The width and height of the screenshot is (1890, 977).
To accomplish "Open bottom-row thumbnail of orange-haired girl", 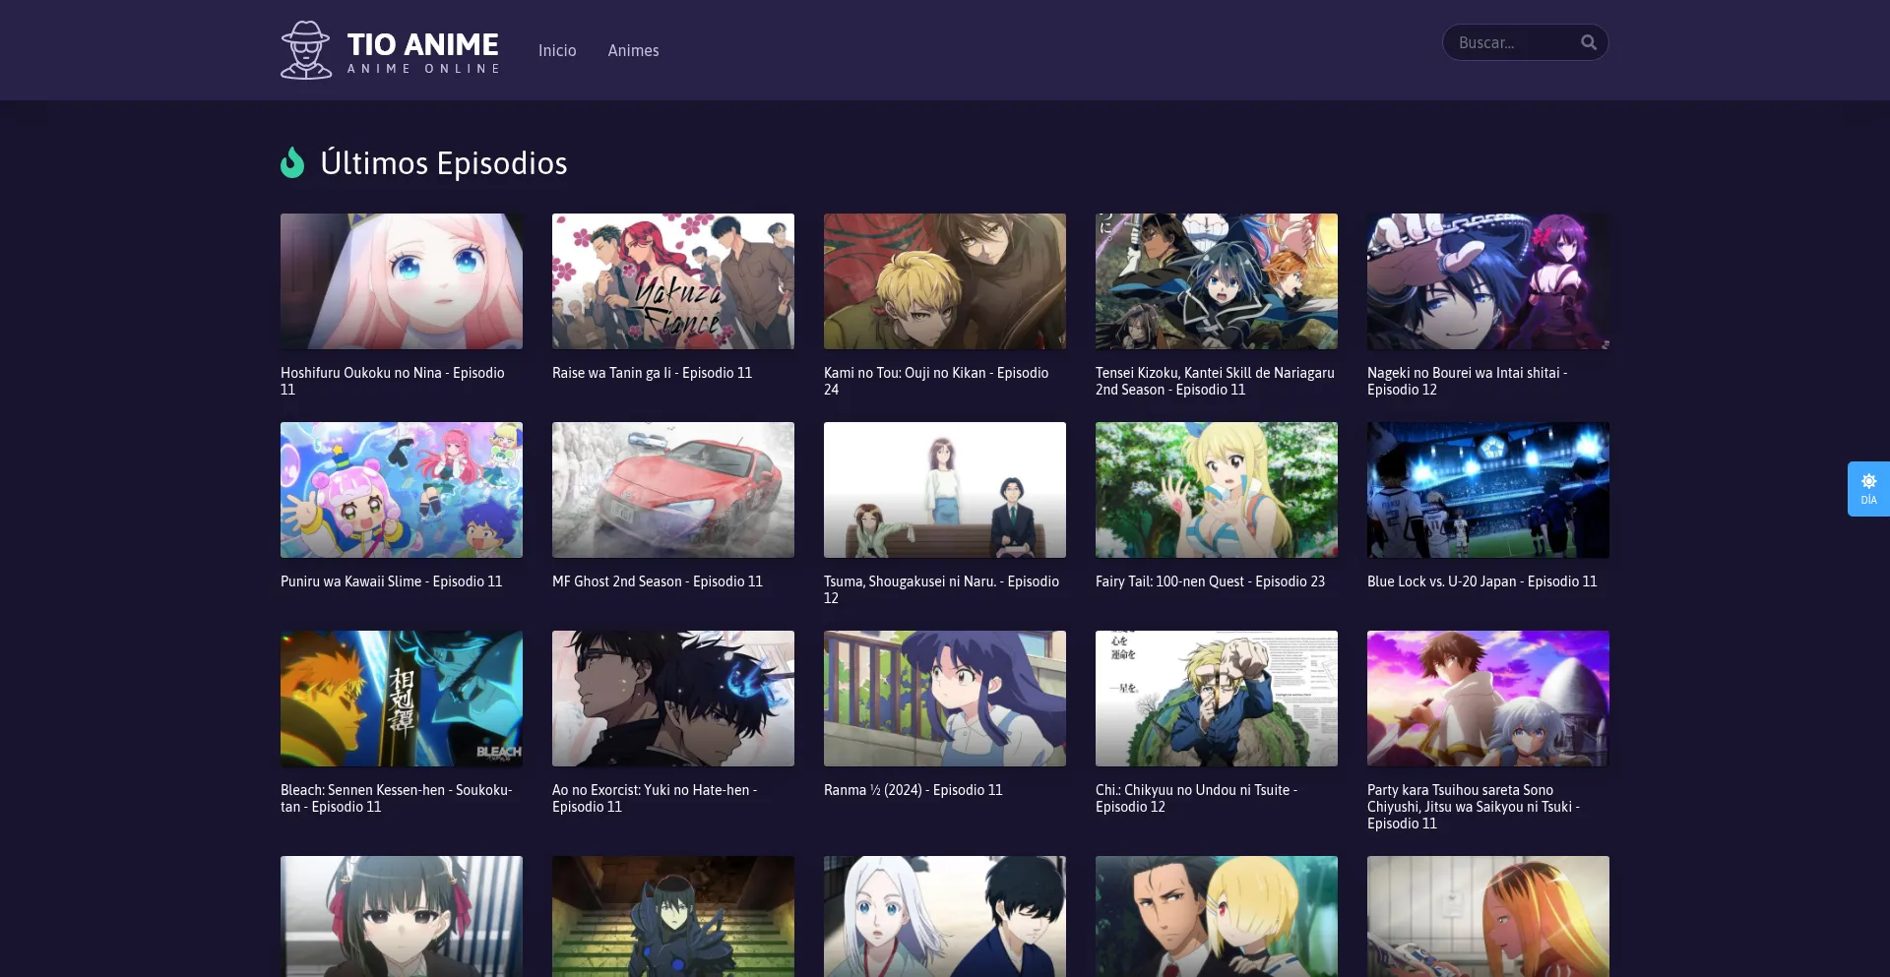I will 1488,916.
